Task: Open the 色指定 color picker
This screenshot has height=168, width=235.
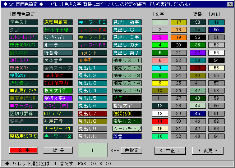Action: pos(132,150)
